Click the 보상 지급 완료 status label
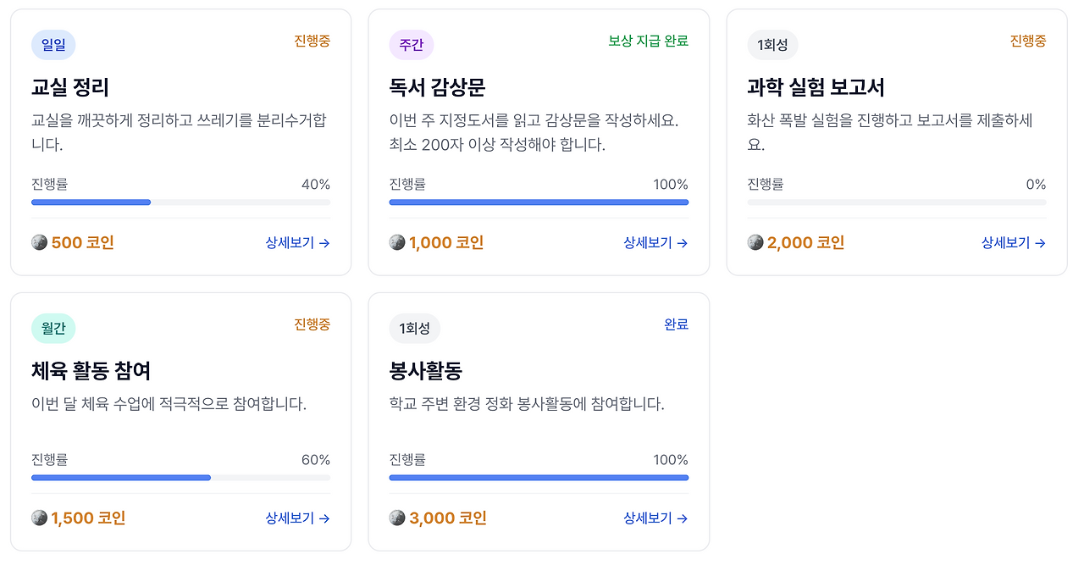The width and height of the screenshot is (1084, 565). point(648,41)
